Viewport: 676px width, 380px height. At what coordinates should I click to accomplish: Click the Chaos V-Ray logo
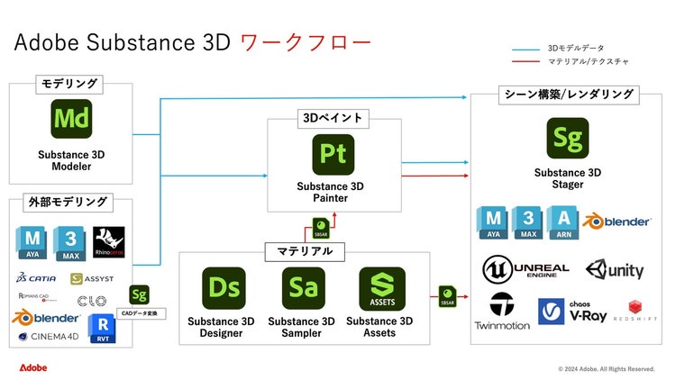(572, 312)
